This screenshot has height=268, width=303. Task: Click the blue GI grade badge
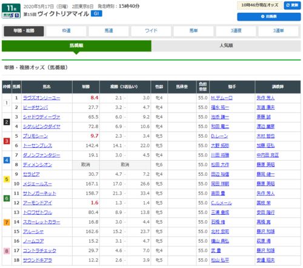coord(96,13)
